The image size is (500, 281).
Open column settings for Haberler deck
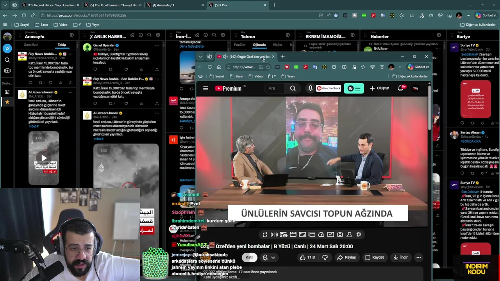click(439, 35)
